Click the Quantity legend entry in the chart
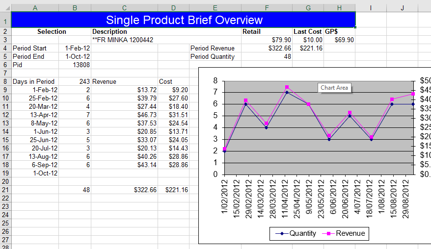This screenshot has width=431, height=249. coord(296,234)
